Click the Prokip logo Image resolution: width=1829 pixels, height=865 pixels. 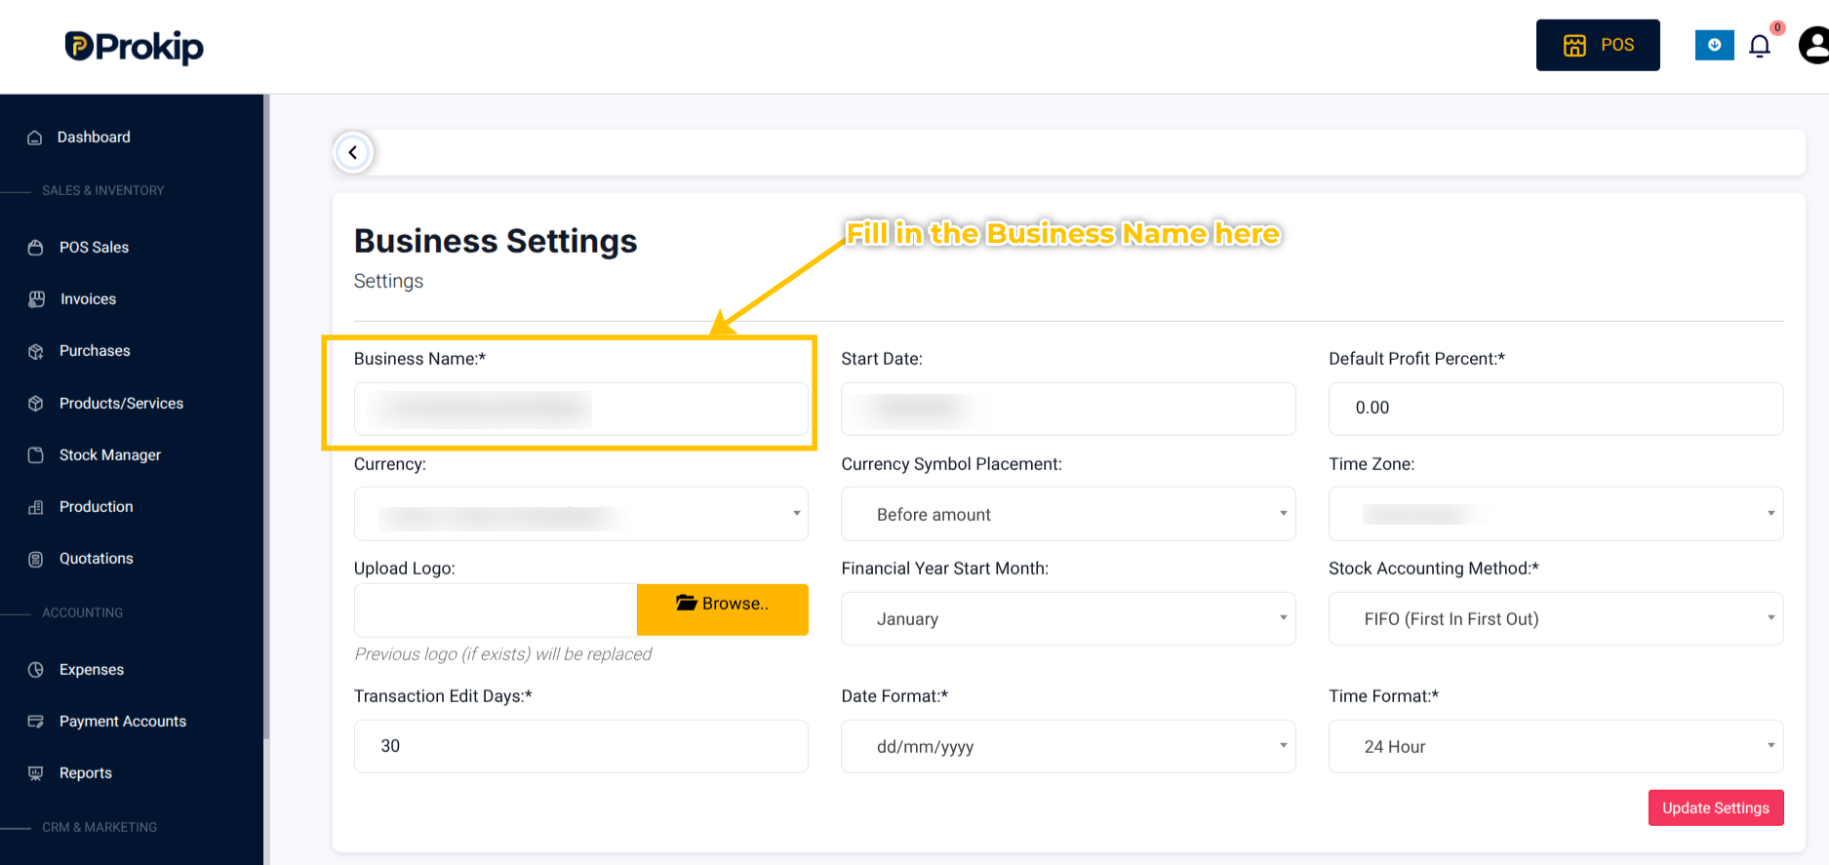pyautogui.click(x=134, y=46)
